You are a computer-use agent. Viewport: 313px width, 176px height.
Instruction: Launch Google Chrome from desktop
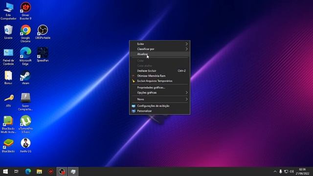pos(25,34)
